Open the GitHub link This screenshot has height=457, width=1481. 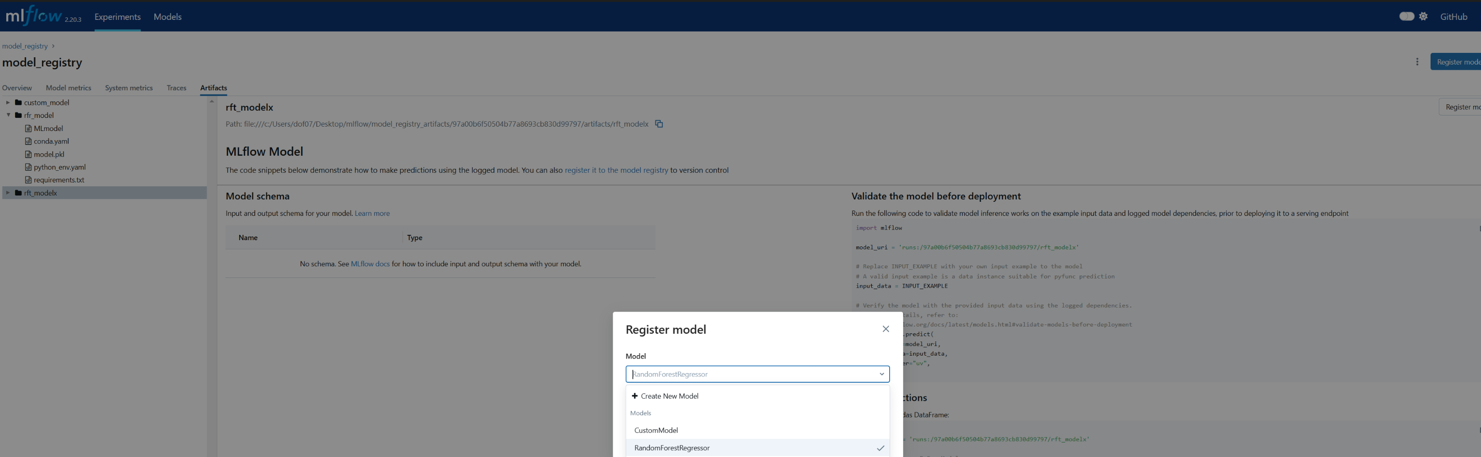tap(1453, 16)
